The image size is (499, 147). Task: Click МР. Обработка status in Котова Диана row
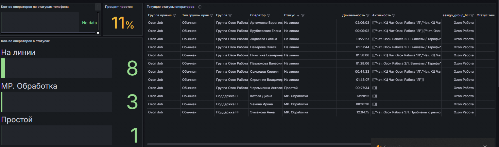pyautogui.click(x=310, y=96)
